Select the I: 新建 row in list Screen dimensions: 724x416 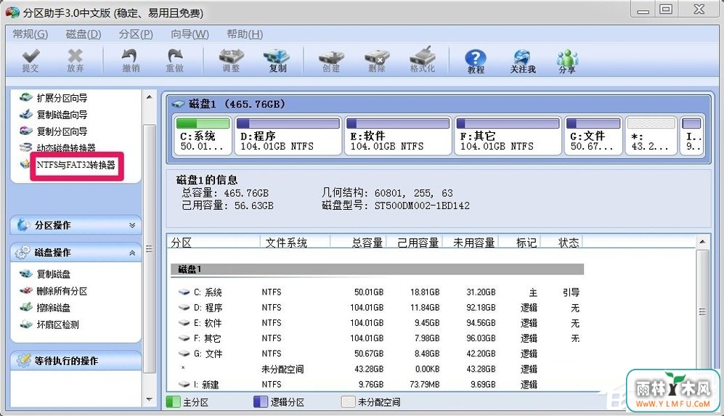click(377, 384)
